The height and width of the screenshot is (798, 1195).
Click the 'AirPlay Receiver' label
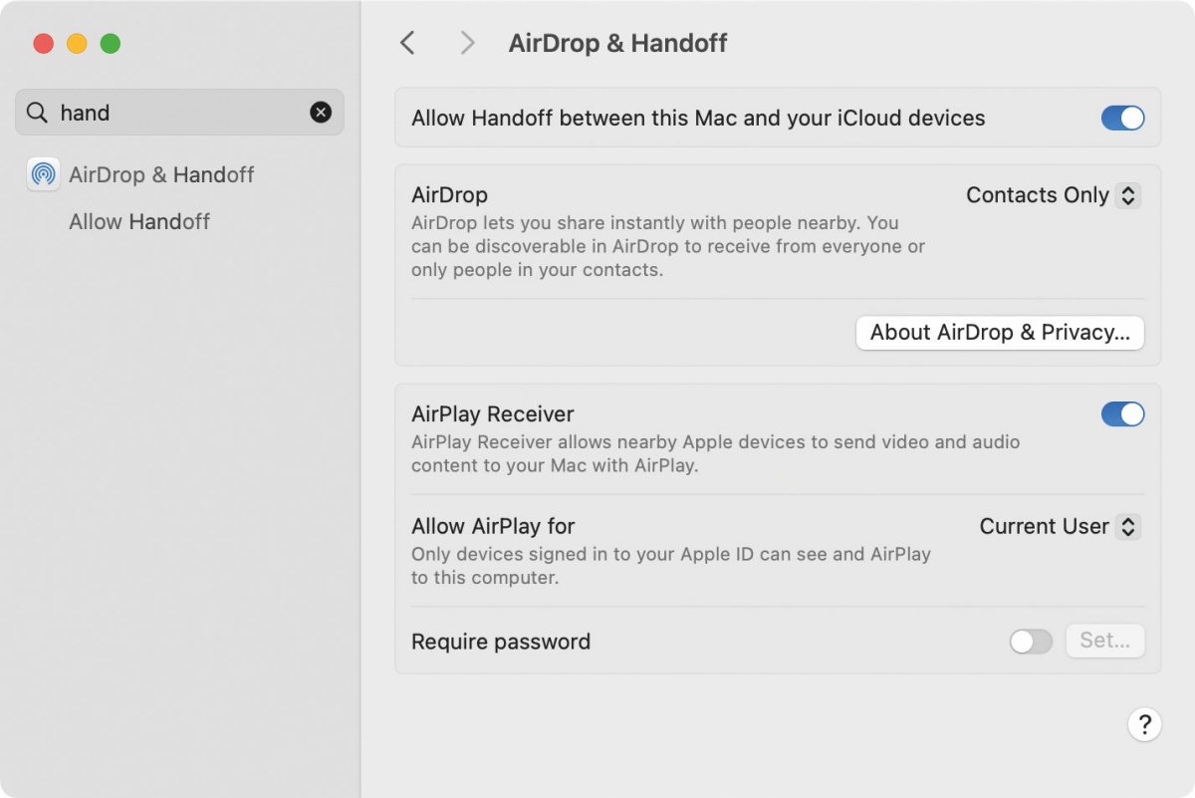coord(493,414)
